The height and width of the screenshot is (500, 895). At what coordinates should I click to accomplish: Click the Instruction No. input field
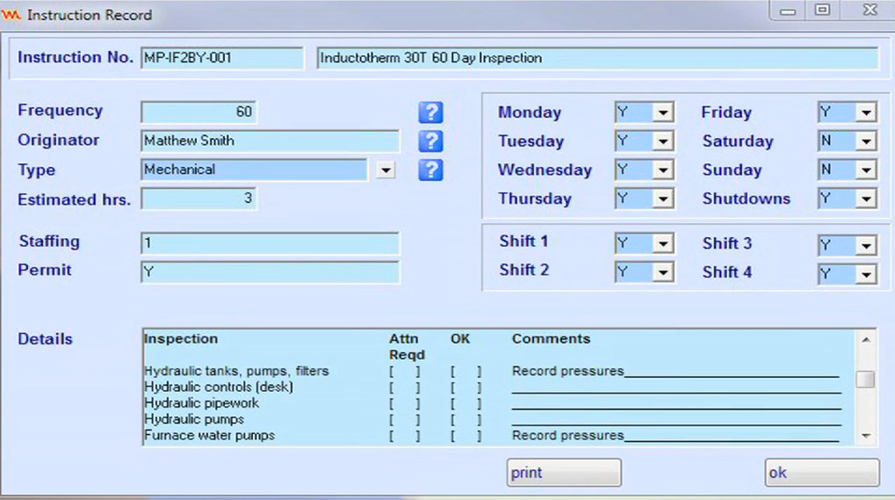click(x=221, y=58)
